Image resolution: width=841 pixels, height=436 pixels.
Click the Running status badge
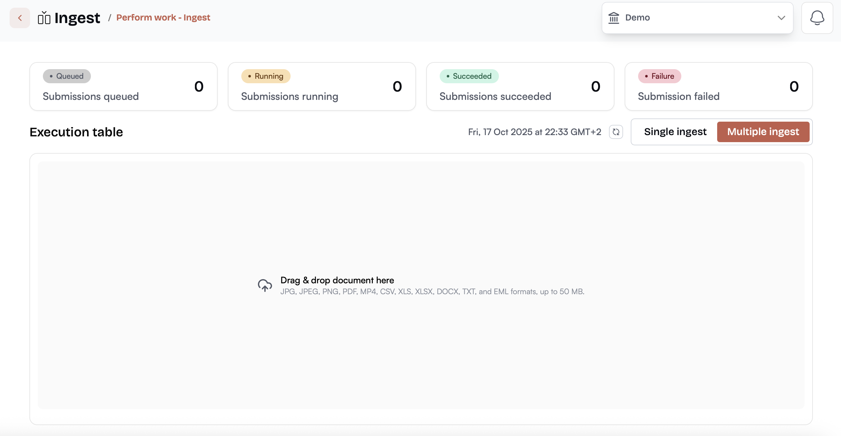tap(265, 76)
